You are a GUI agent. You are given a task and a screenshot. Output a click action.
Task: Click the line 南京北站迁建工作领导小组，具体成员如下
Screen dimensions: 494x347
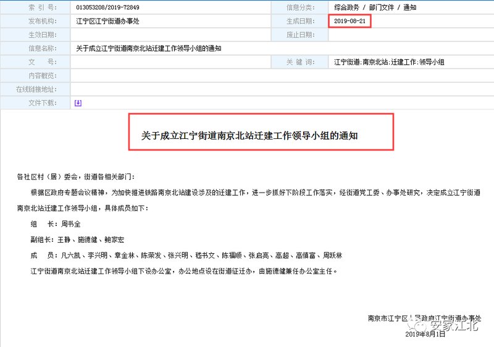83,208
